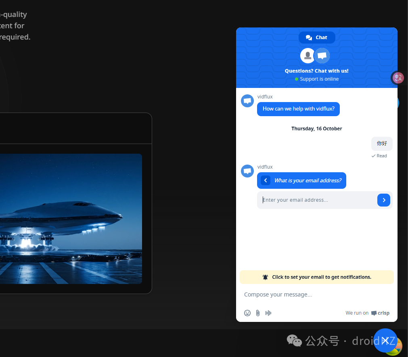
Task: Click the vidflux avatar beside the email question
Action: pos(247,171)
